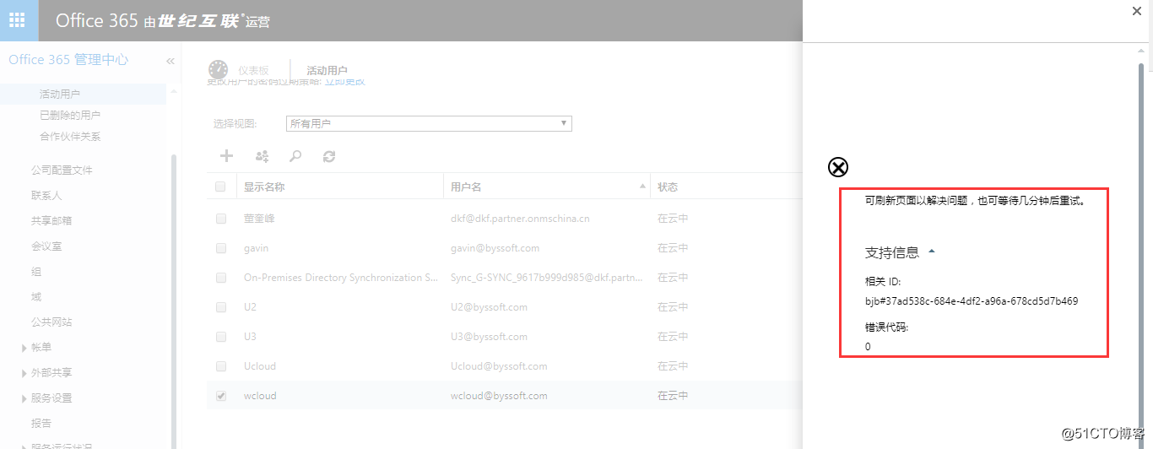Click the error circle-X icon

837,167
